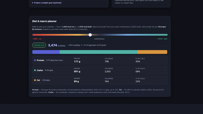Click carbs calories value 2,003
The image size is (203, 114).
click(108, 71)
